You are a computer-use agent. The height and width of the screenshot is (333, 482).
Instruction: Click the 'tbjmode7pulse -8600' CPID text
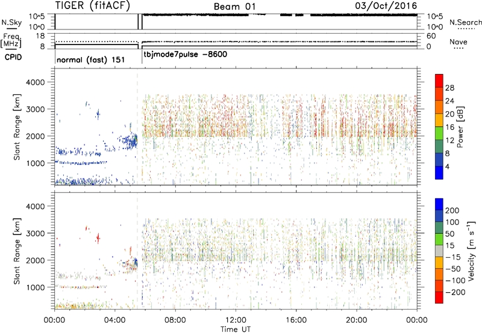tap(186, 55)
